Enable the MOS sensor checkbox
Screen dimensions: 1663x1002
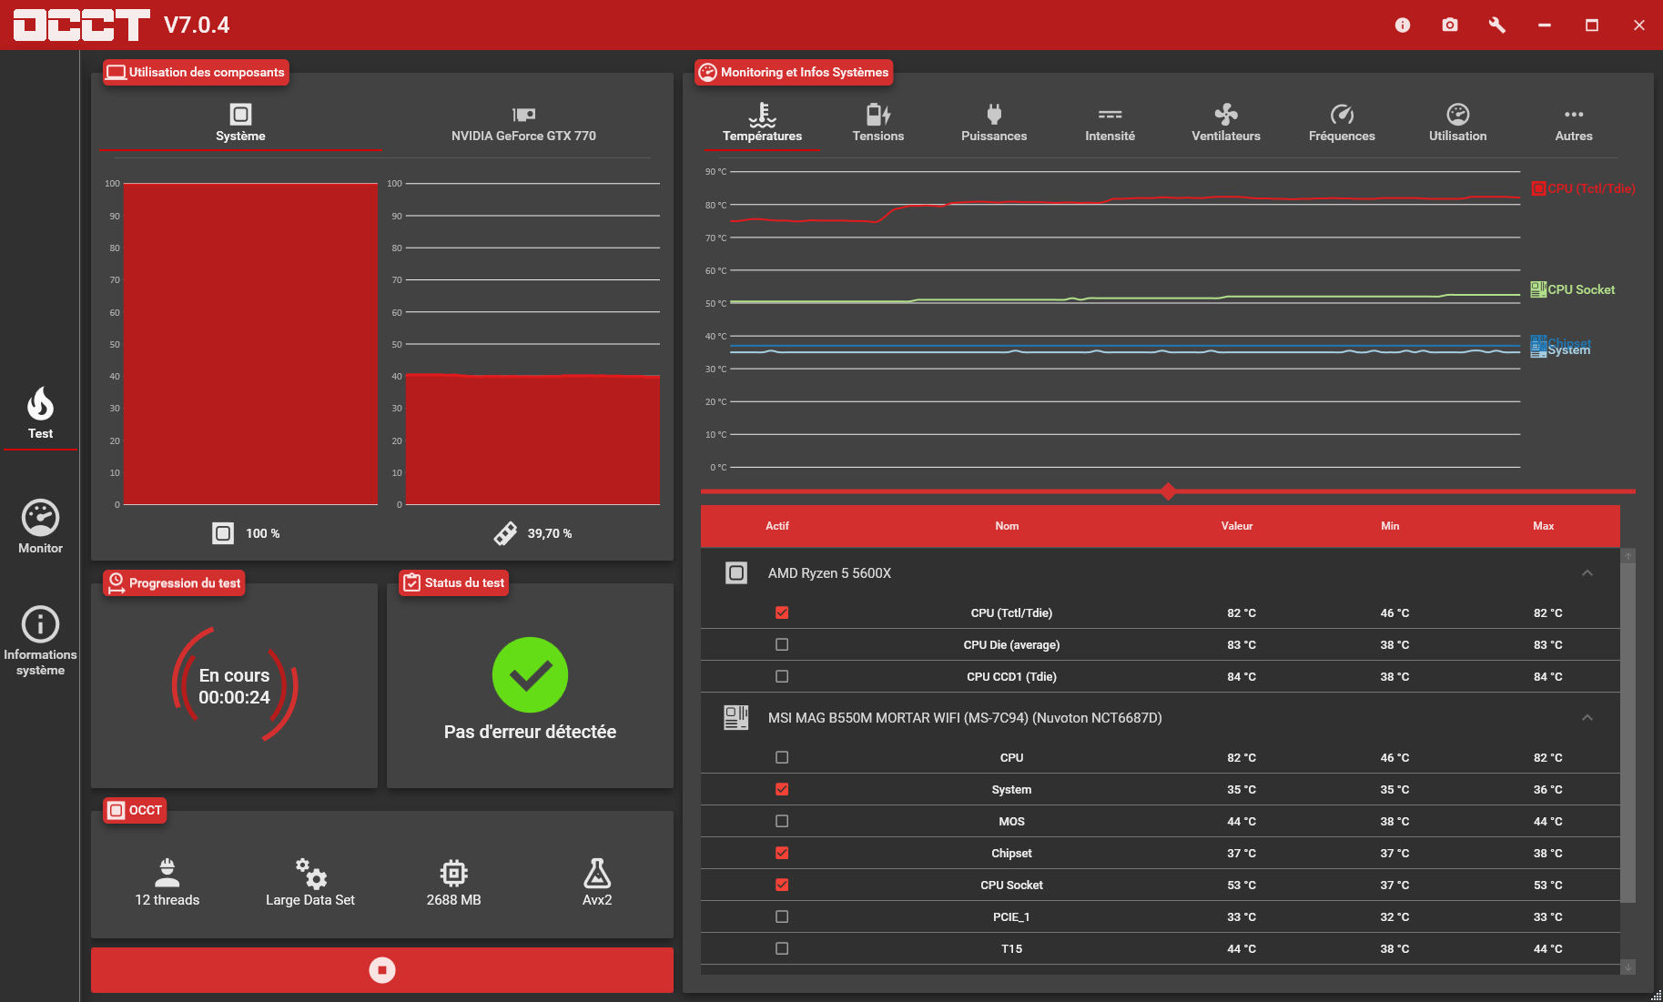tap(782, 821)
